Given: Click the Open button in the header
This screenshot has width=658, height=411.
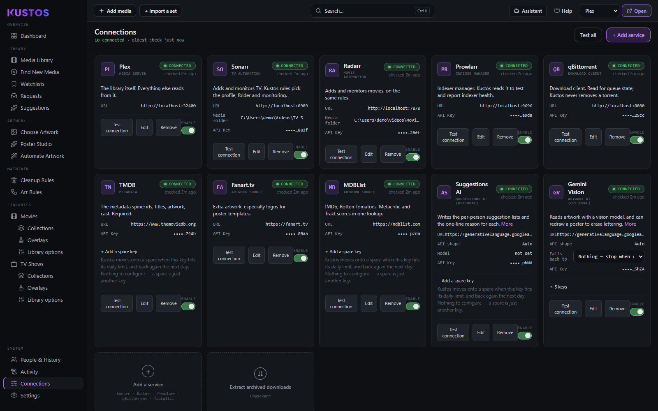Looking at the screenshot, I should click(637, 11).
